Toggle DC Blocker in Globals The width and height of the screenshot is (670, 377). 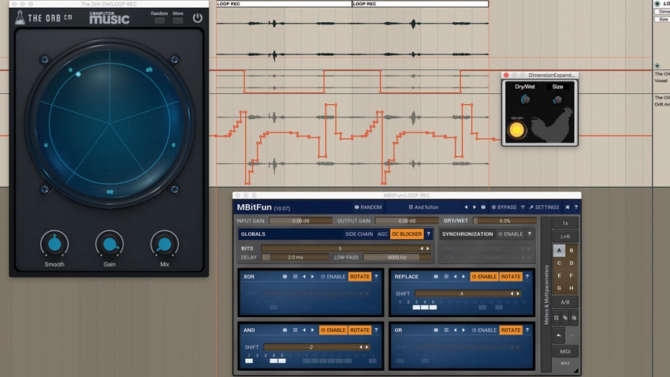[x=407, y=234]
